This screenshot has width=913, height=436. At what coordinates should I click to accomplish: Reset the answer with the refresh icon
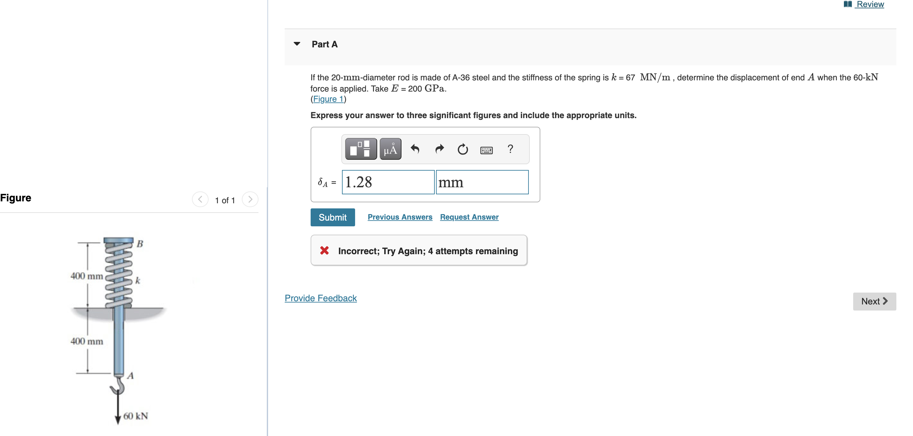463,149
